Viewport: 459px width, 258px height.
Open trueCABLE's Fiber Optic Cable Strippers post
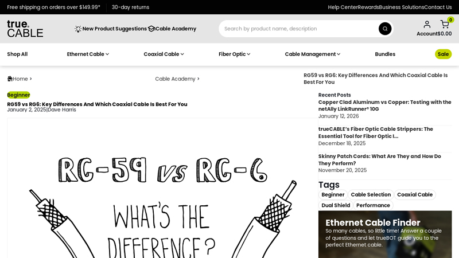tap(376, 132)
